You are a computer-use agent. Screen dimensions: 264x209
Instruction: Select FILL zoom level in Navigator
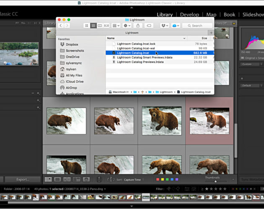[x=23, y=23]
